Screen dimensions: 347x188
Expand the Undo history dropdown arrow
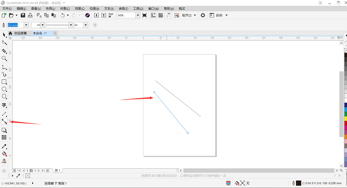[x=68, y=15]
